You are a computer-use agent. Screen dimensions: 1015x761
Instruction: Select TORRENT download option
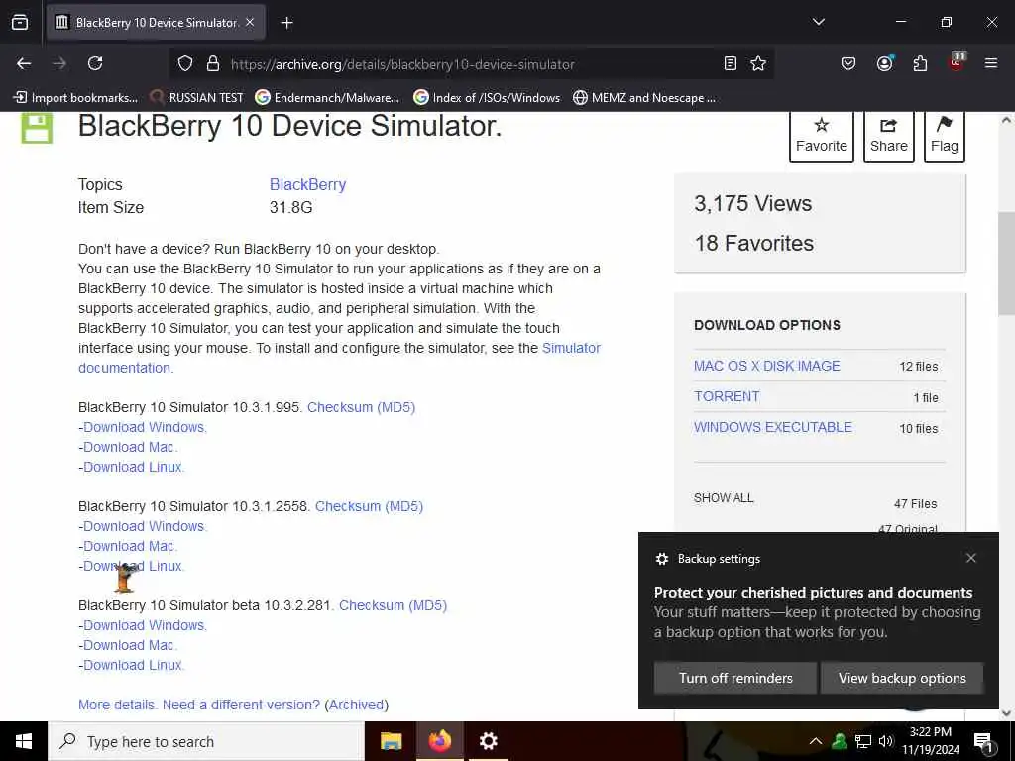[727, 396]
